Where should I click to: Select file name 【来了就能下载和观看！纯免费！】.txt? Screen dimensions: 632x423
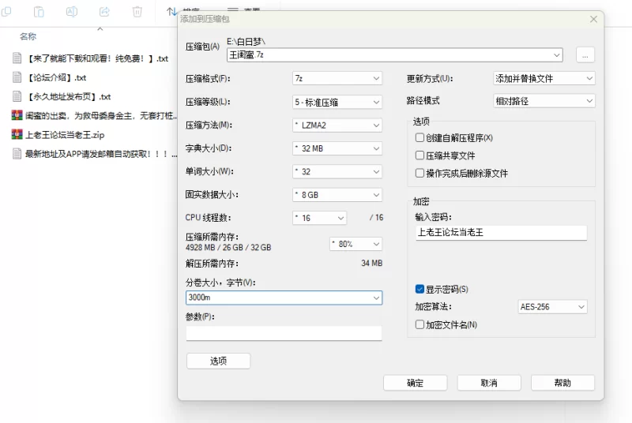[96, 58]
